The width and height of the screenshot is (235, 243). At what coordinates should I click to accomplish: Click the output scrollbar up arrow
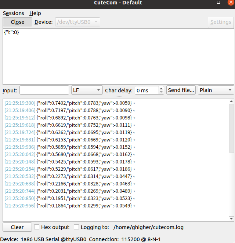point(231,102)
